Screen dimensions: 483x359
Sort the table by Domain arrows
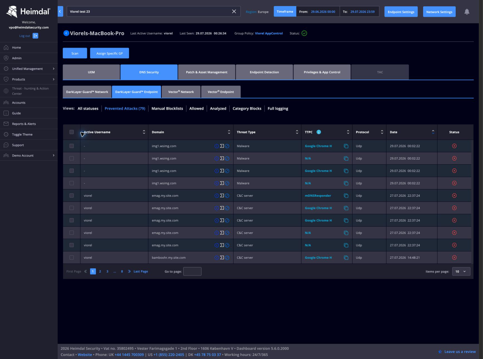click(x=229, y=132)
